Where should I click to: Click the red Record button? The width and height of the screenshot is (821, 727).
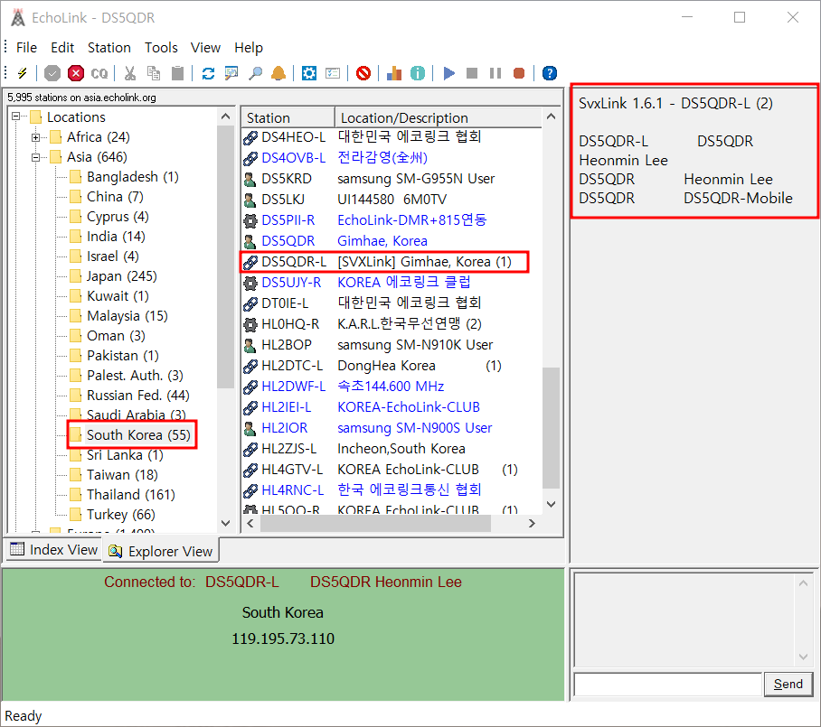coord(519,73)
